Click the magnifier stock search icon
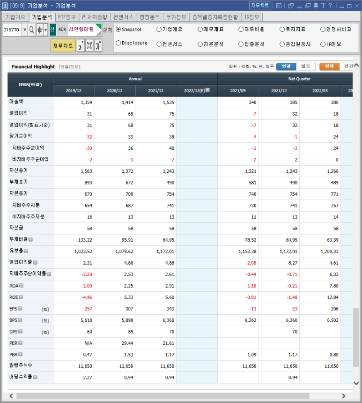 tap(31, 30)
